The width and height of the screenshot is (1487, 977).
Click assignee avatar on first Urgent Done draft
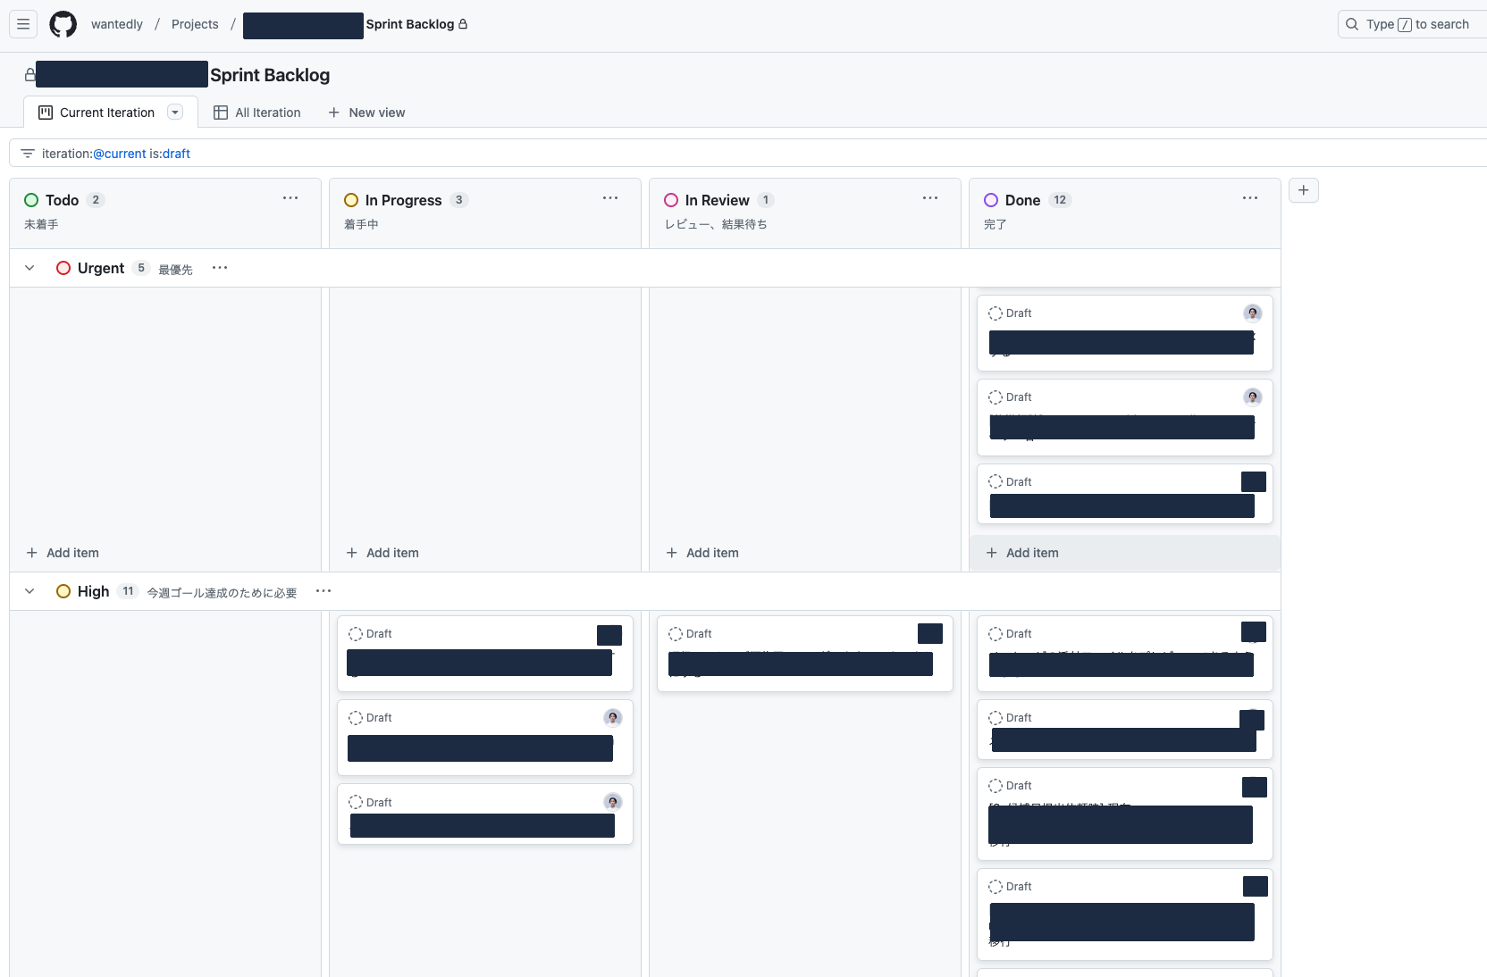1253,313
